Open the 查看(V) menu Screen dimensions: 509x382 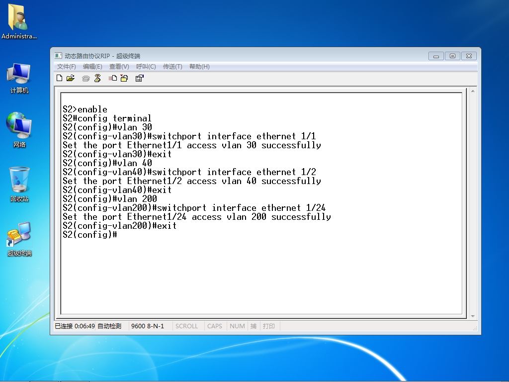pos(119,67)
